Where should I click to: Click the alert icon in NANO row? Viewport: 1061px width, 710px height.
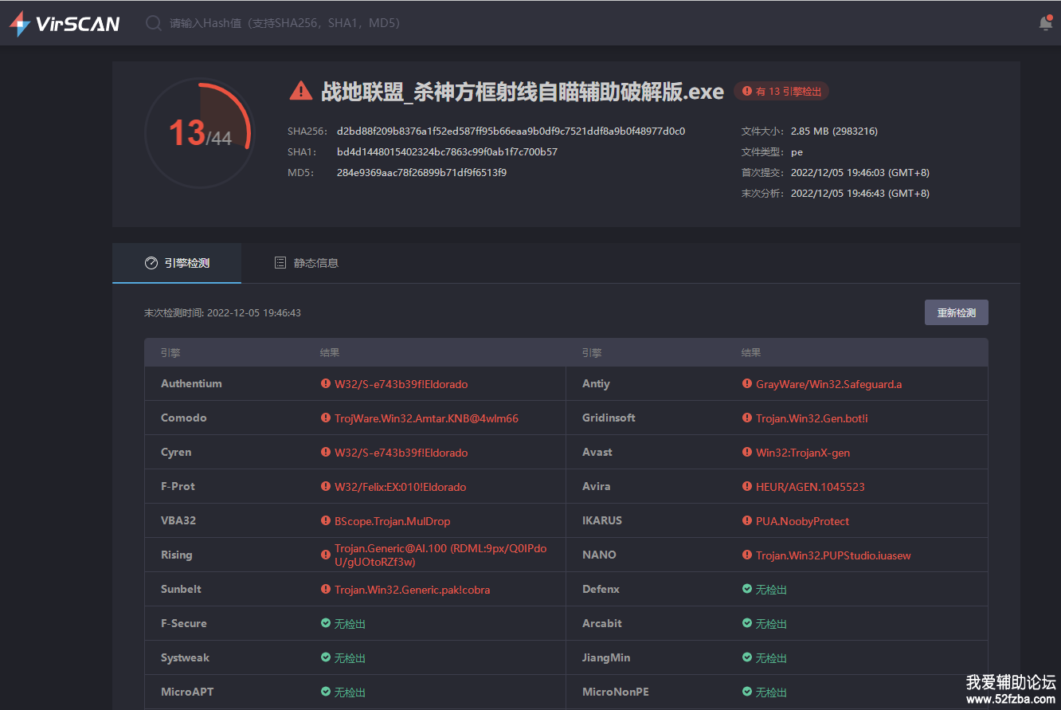747,555
